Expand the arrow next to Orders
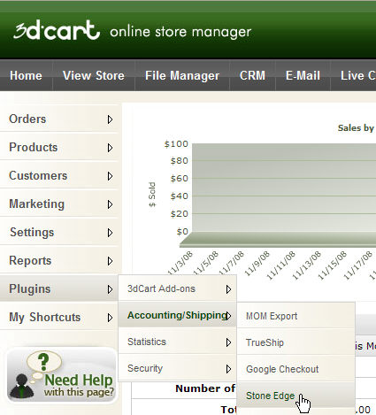 click(110, 119)
